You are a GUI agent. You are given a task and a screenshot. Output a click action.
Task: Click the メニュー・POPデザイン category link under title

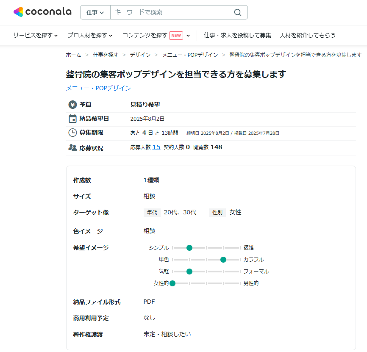[98, 88]
